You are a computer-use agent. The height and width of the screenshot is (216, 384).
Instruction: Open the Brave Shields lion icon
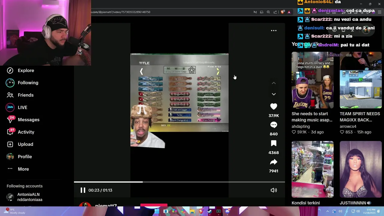pos(282,12)
